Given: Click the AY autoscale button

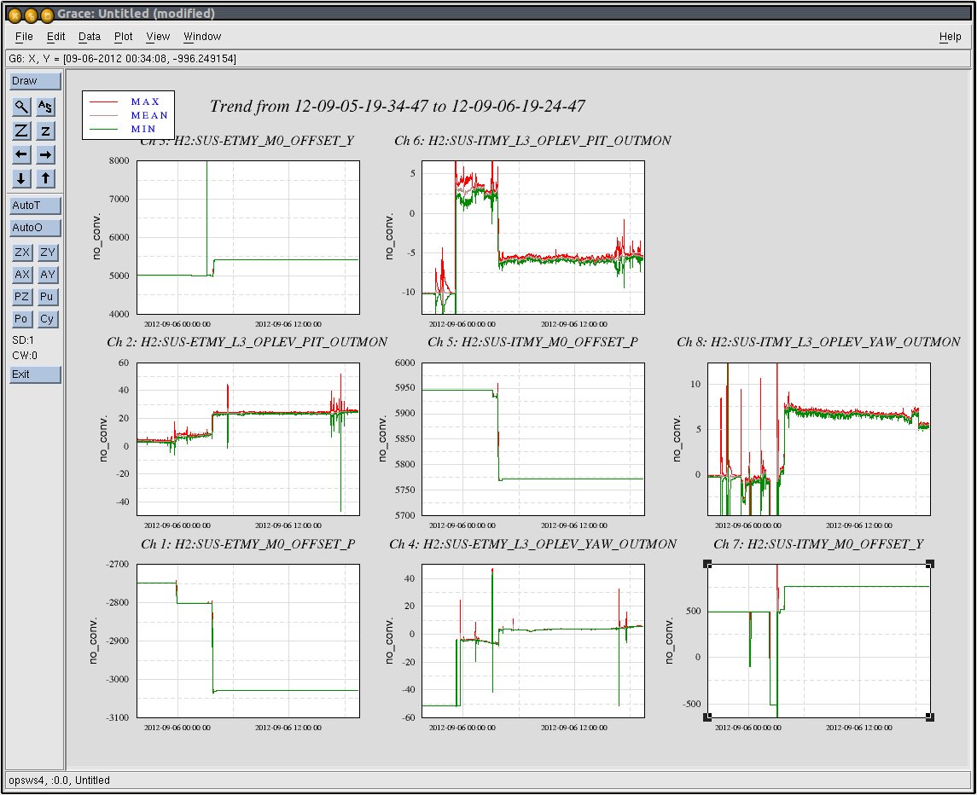Looking at the screenshot, I should pyautogui.click(x=47, y=275).
